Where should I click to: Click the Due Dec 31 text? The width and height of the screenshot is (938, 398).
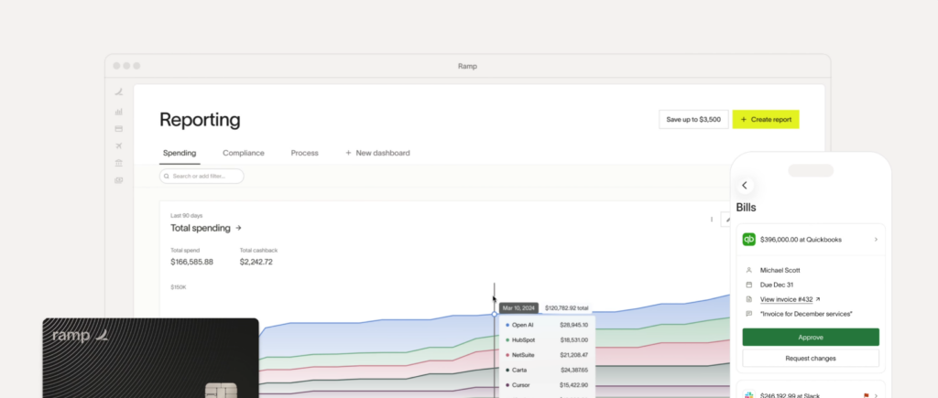[x=777, y=285]
